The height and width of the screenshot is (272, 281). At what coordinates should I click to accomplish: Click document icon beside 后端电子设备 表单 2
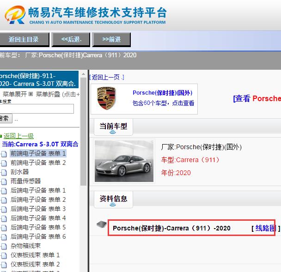click(4, 200)
